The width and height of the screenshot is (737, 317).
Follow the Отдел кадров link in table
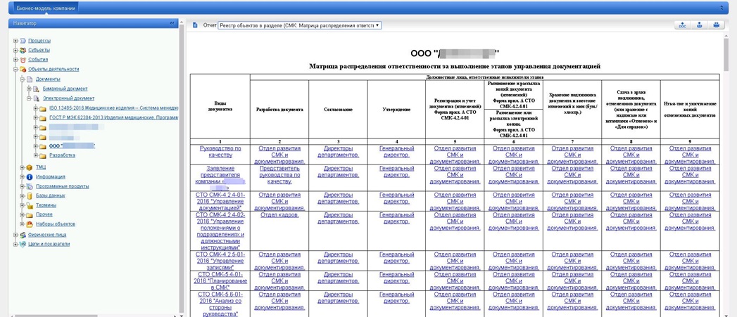(x=279, y=215)
